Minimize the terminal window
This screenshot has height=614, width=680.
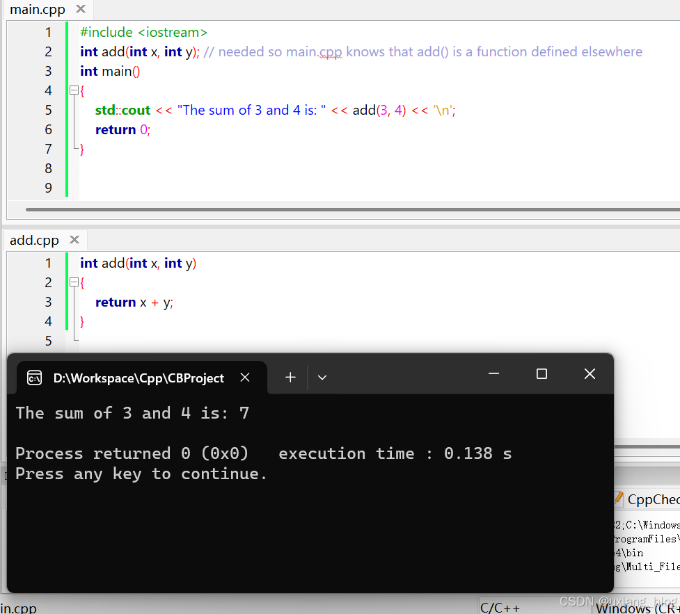tap(493, 373)
